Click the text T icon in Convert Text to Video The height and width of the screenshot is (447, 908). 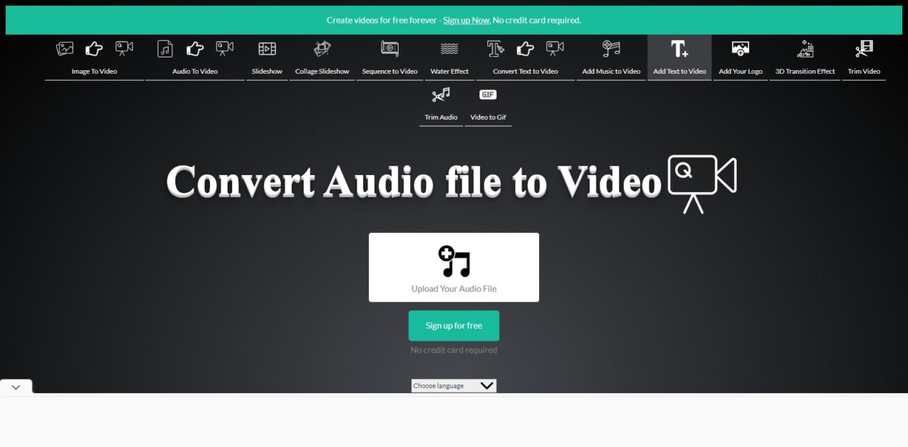point(495,49)
